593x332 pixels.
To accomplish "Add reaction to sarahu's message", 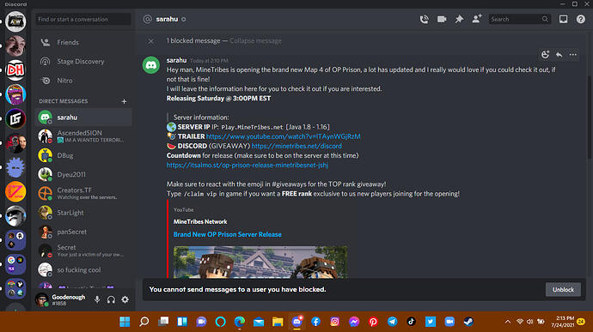I will [x=545, y=55].
